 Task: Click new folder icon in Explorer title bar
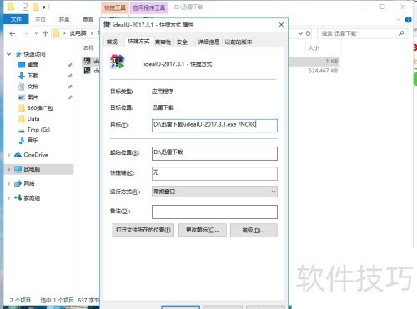click(35, 7)
